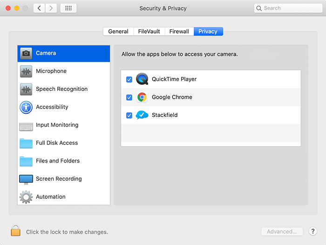Click the Google Chrome app name

coord(172,97)
